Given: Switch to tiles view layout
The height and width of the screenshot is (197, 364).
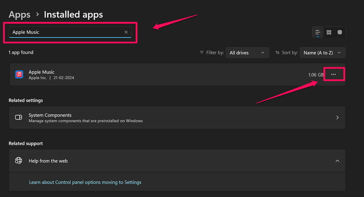Looking at the screenshot, I should (x=340, y=32).
